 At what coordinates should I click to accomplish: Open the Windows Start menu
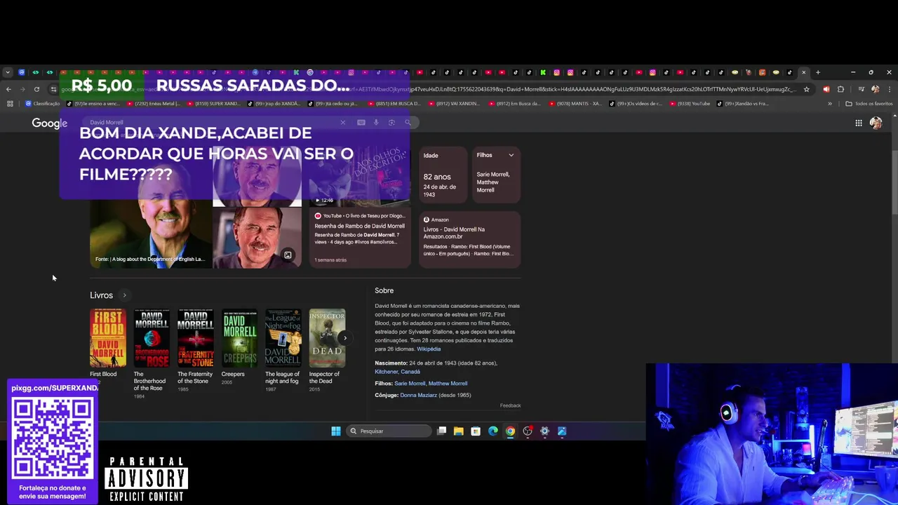pyautogui.click(x=336, y=431)
